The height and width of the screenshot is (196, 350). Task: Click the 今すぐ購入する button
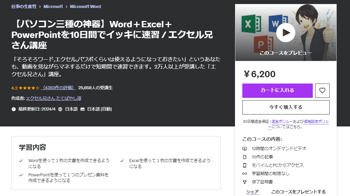(x=286, y=107)
